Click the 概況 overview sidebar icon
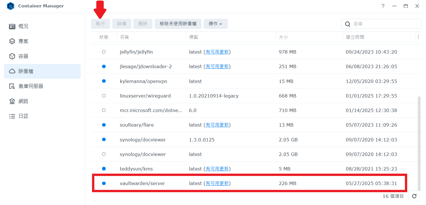Image resolution: width=426 pixels, height=205 pixels. (12, 27)
